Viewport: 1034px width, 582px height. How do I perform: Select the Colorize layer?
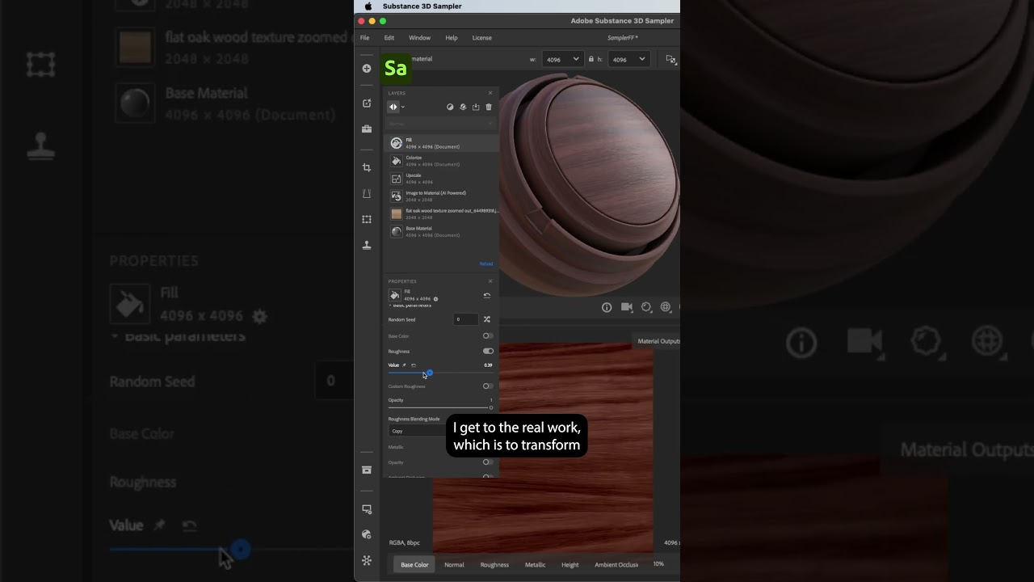point(441,161)
